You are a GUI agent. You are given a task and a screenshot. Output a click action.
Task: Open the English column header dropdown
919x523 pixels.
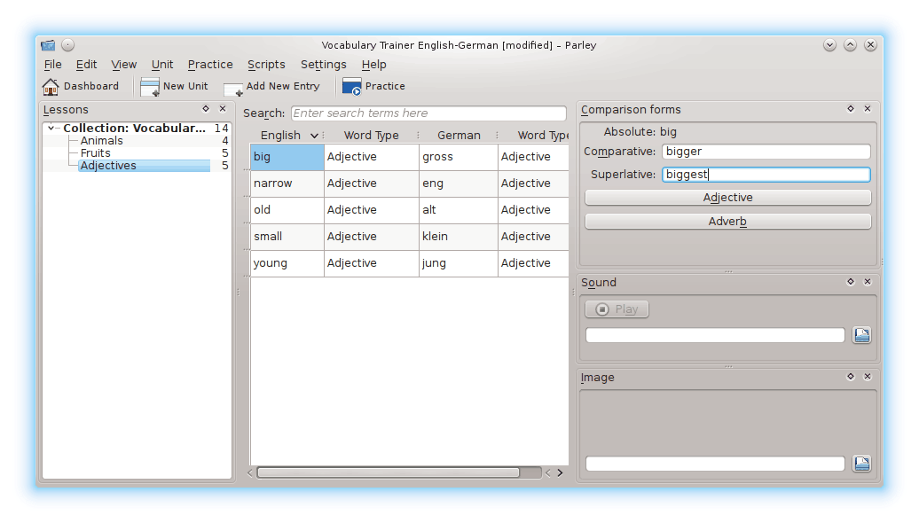pyautogui.click(x=314, y=136)
